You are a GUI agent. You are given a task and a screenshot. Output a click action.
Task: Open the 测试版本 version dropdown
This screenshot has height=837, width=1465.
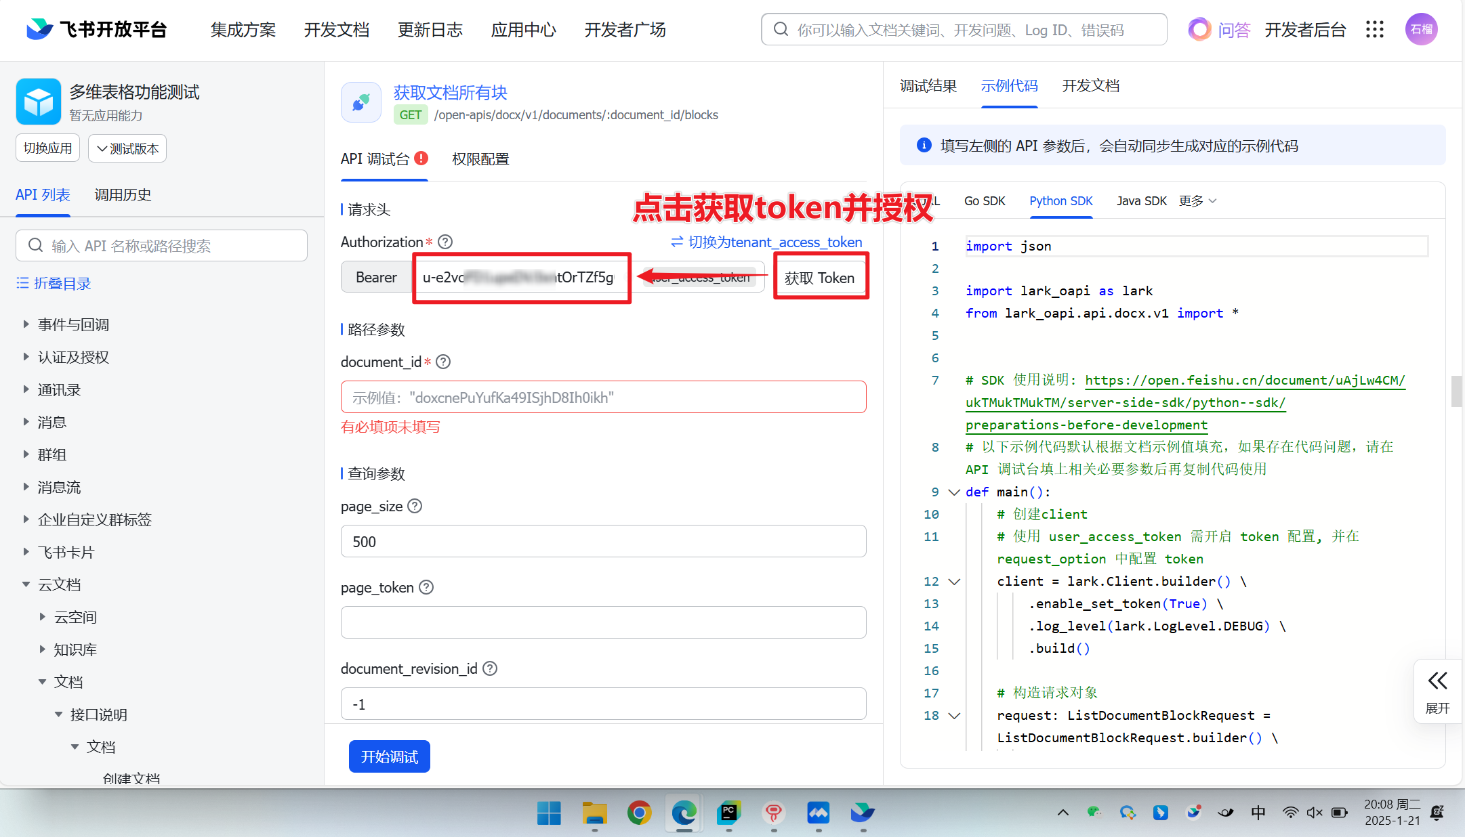click(x=127, y=148)
